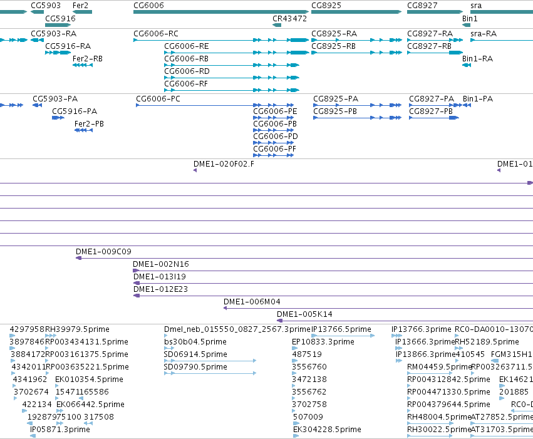Image resolution: width=533 pixels, height=439 pixels.
Task: Open protein CG8927-PA label
Action: [x=432, y=99]
